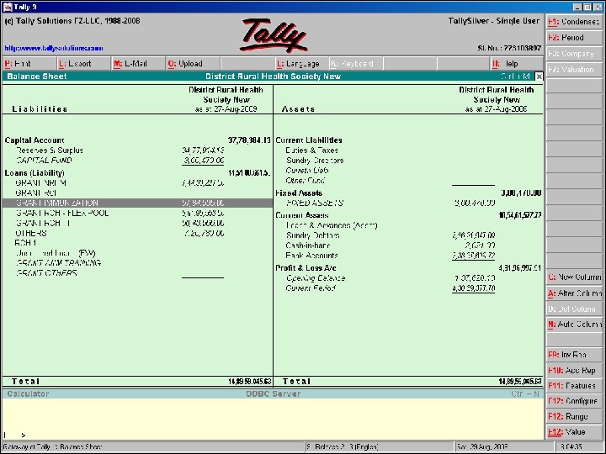Click D: Del Column button

[574, 309]
